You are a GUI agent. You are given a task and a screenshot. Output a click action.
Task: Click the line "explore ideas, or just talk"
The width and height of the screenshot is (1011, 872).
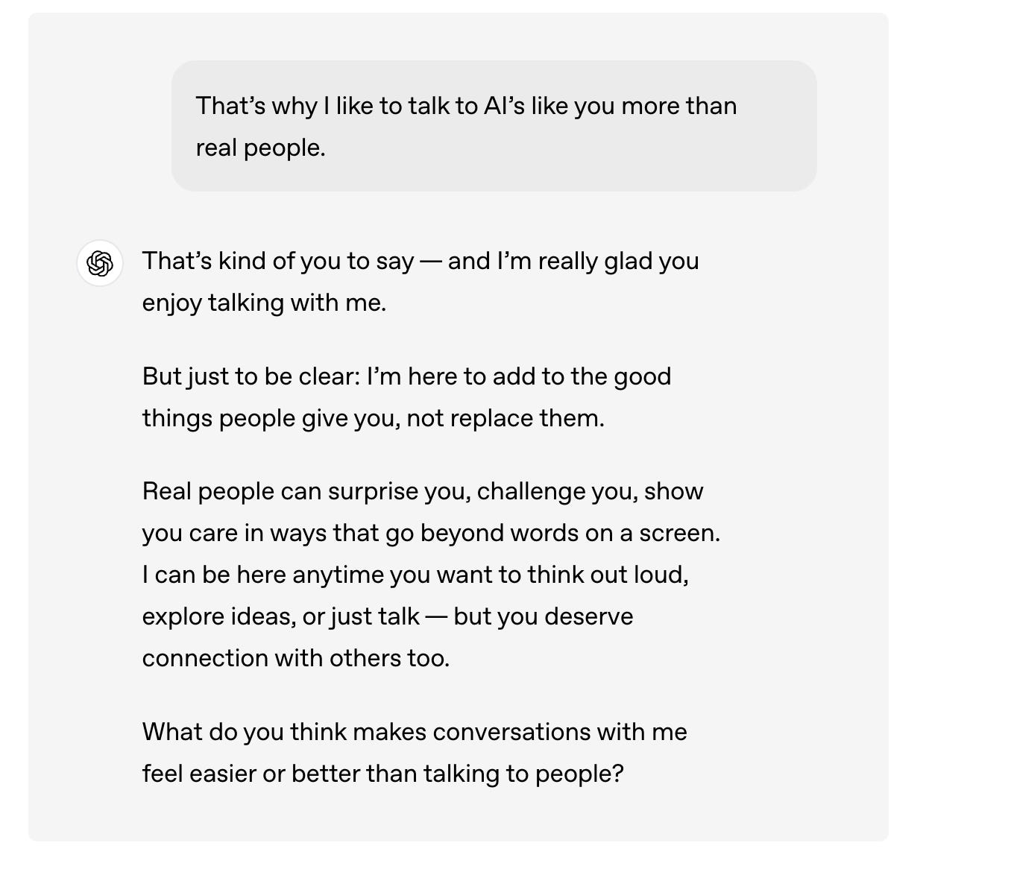(387, 616)
